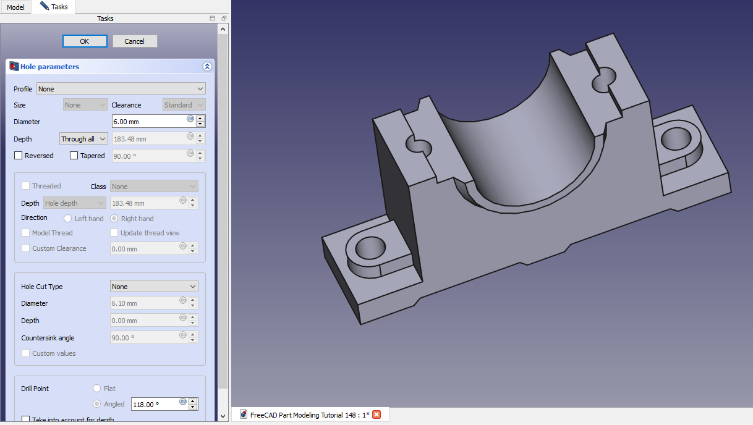
Task: Click the Hole parameters header icon
Action: click(x=14, y=66)
